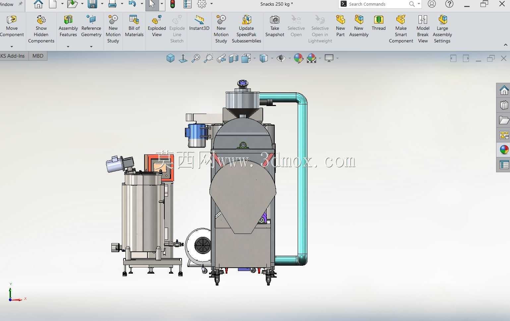
Task: Take Snapshot of the assembly
Action: point(275,26)
